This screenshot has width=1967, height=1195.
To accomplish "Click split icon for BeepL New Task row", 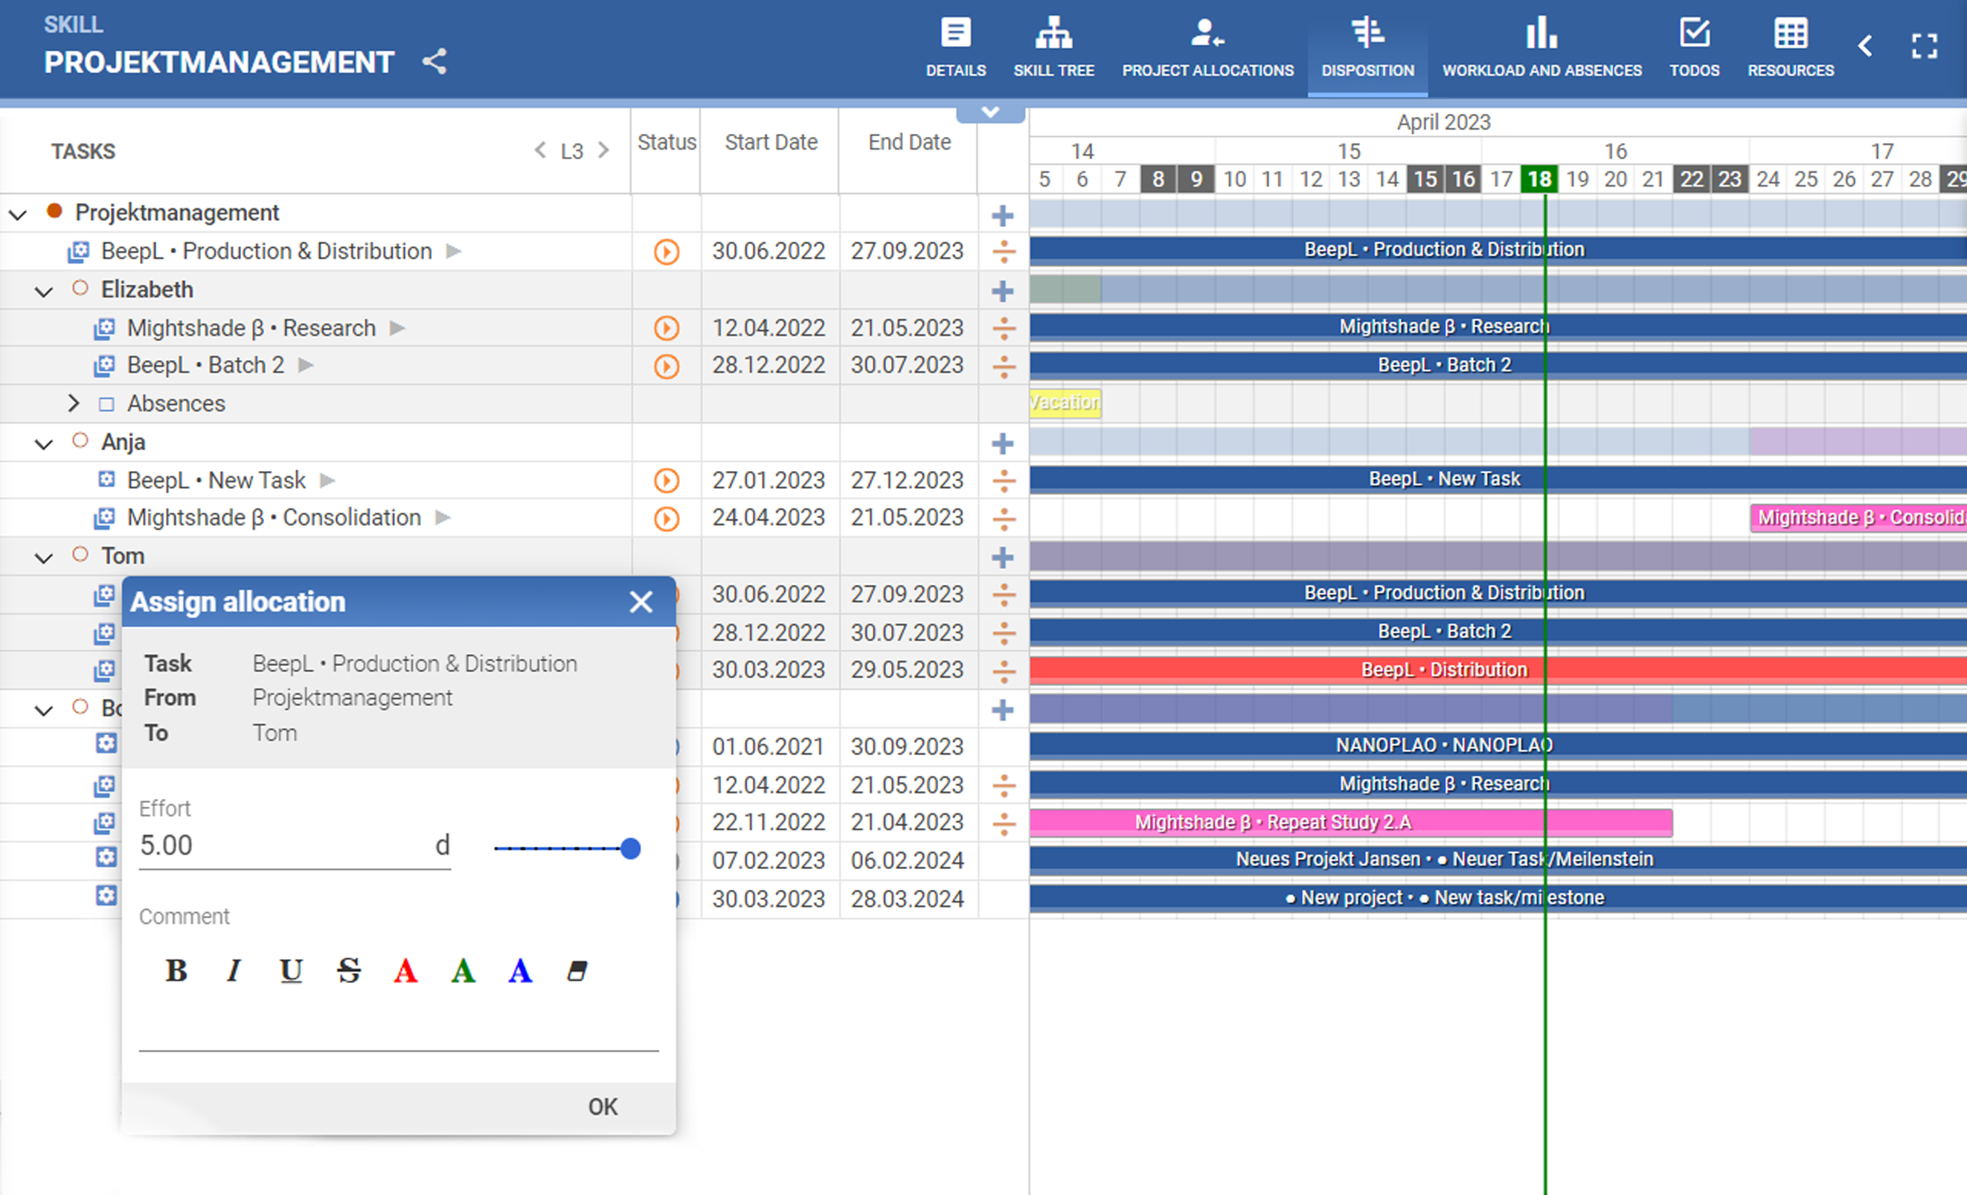I will coord(1004,481).
